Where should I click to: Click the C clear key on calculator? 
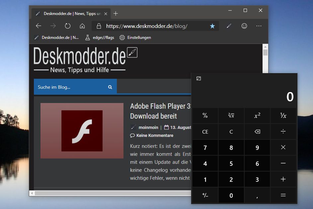point(231,132)
